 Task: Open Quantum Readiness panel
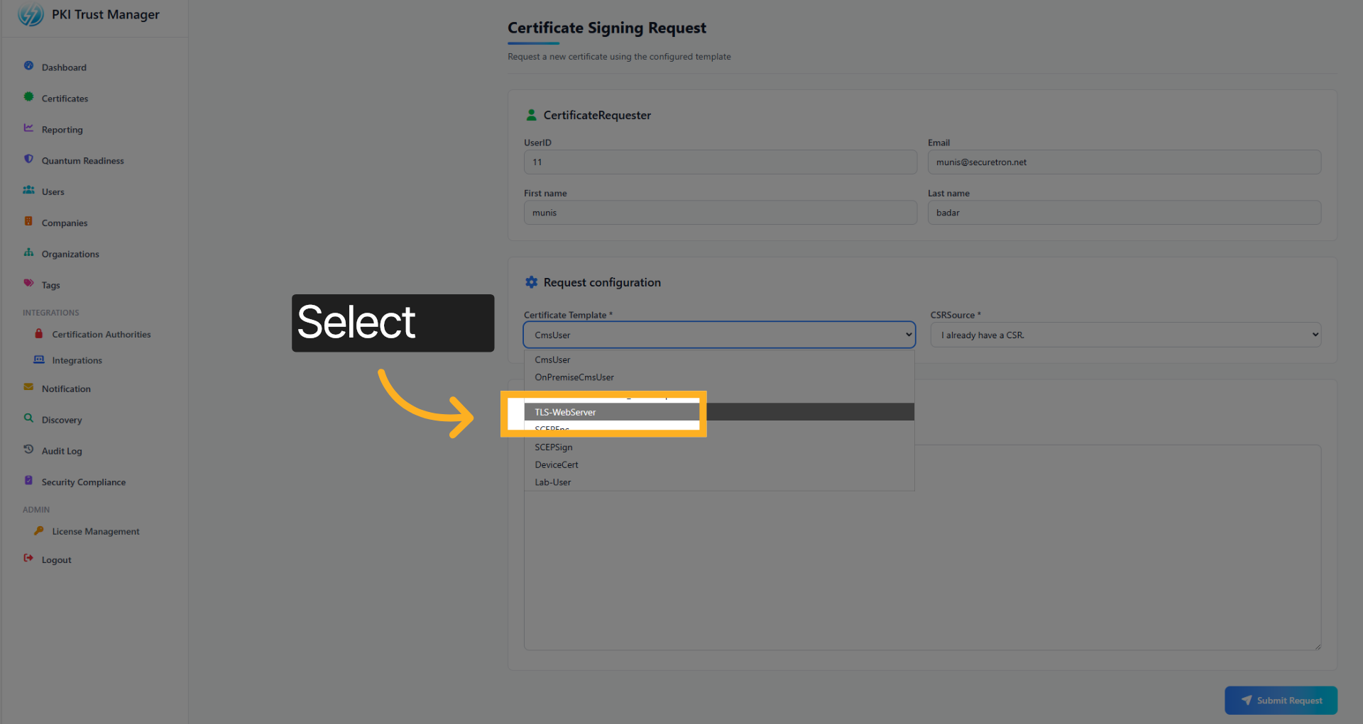coord(82,160)
